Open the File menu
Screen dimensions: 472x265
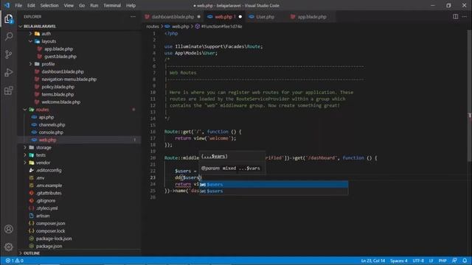[18, 5]
